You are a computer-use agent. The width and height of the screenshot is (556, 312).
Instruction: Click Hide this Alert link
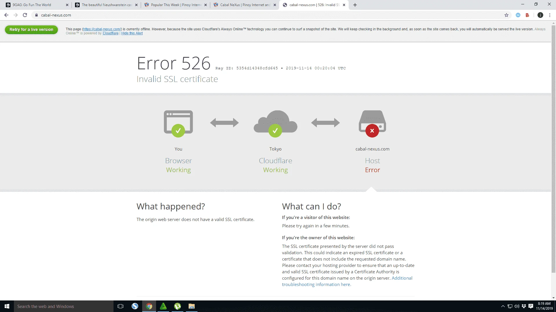point(132,33)
